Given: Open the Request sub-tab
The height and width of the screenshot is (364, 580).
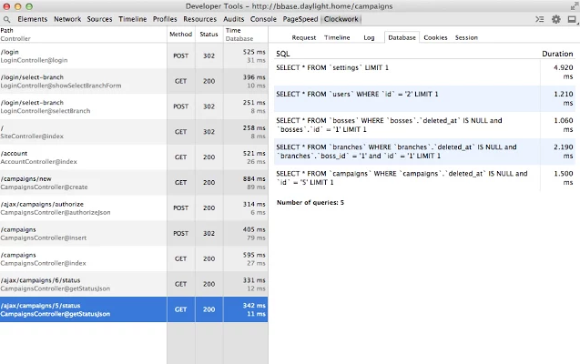Looking at the screenshot, I should coord(304,37).
